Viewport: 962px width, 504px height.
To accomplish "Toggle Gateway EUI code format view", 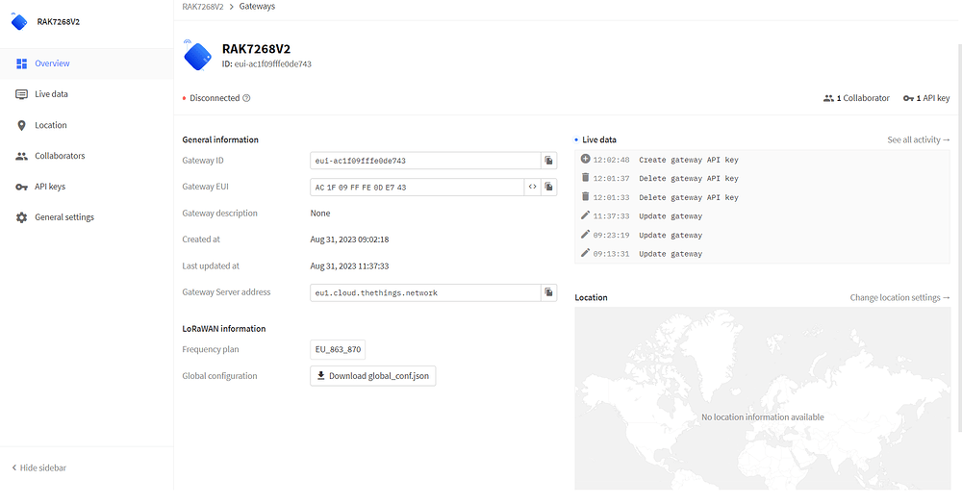I will click(x=533, y=187).
